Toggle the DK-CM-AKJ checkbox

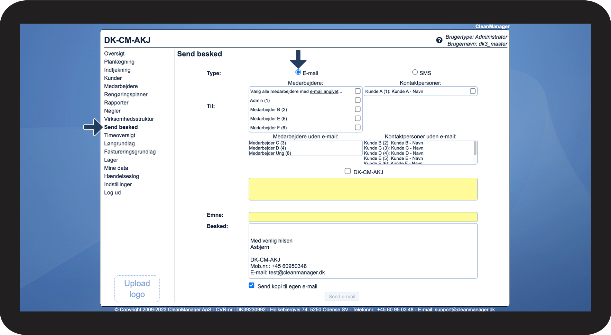coord(348,171)
